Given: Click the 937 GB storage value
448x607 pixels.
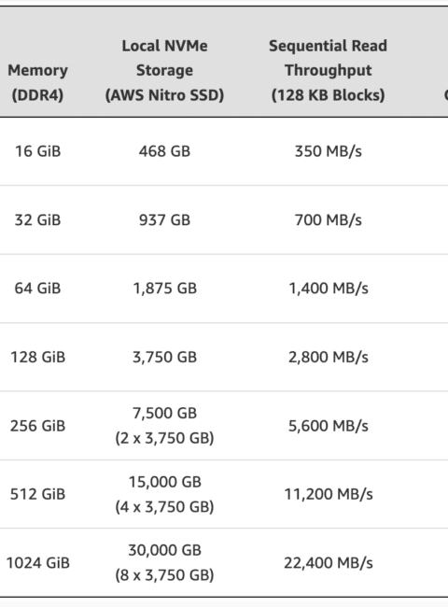Looking at the screenshot, I should [164, 219].
